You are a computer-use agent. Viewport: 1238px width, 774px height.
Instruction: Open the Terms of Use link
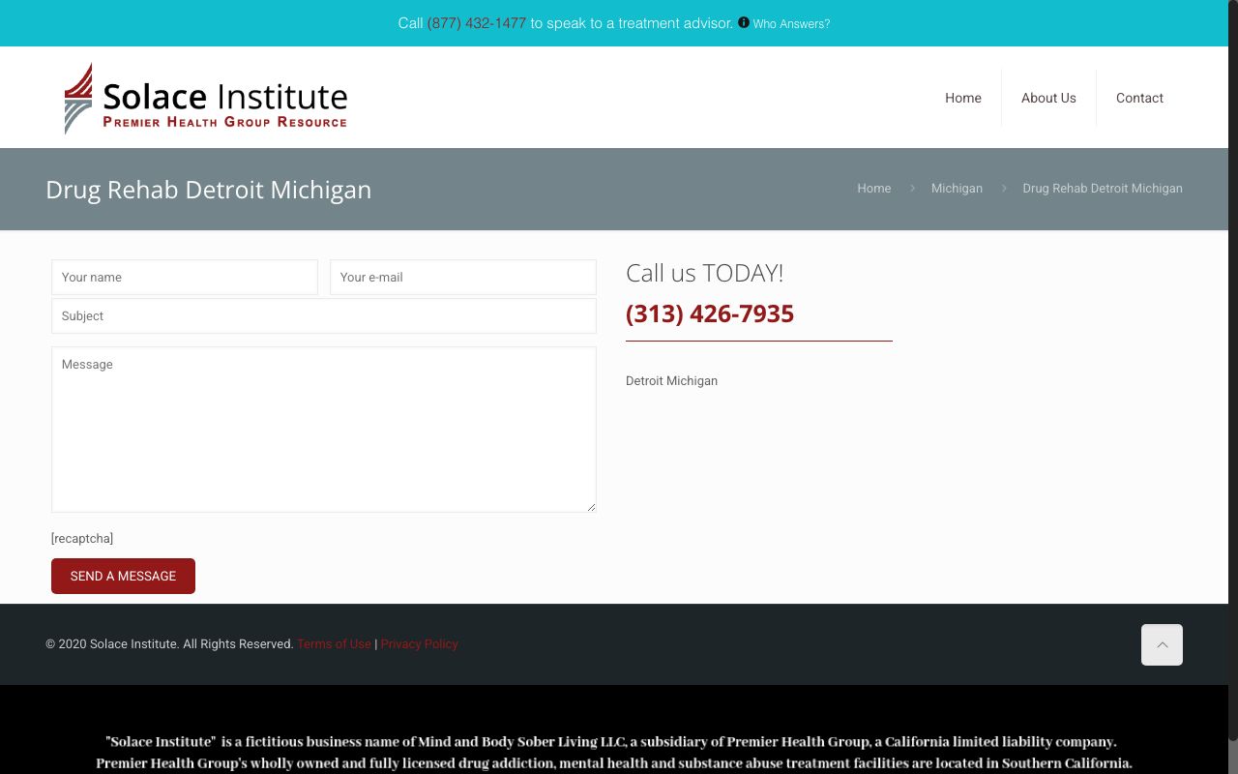pyautogui.click(x=334, y=644)
